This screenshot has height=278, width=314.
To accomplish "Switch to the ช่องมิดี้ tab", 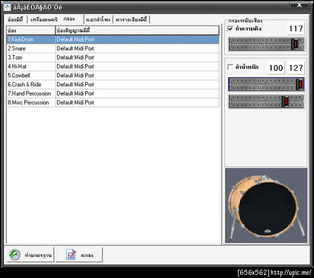I will pyautogui.click(x=15, y=19).
